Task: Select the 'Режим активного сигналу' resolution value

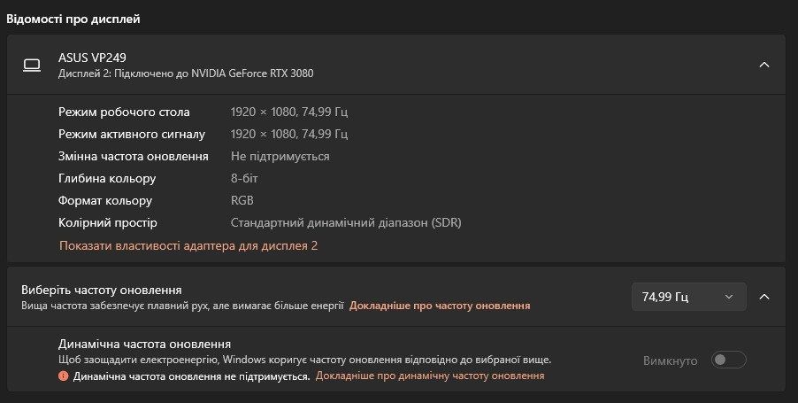Action: coord(288,135)
